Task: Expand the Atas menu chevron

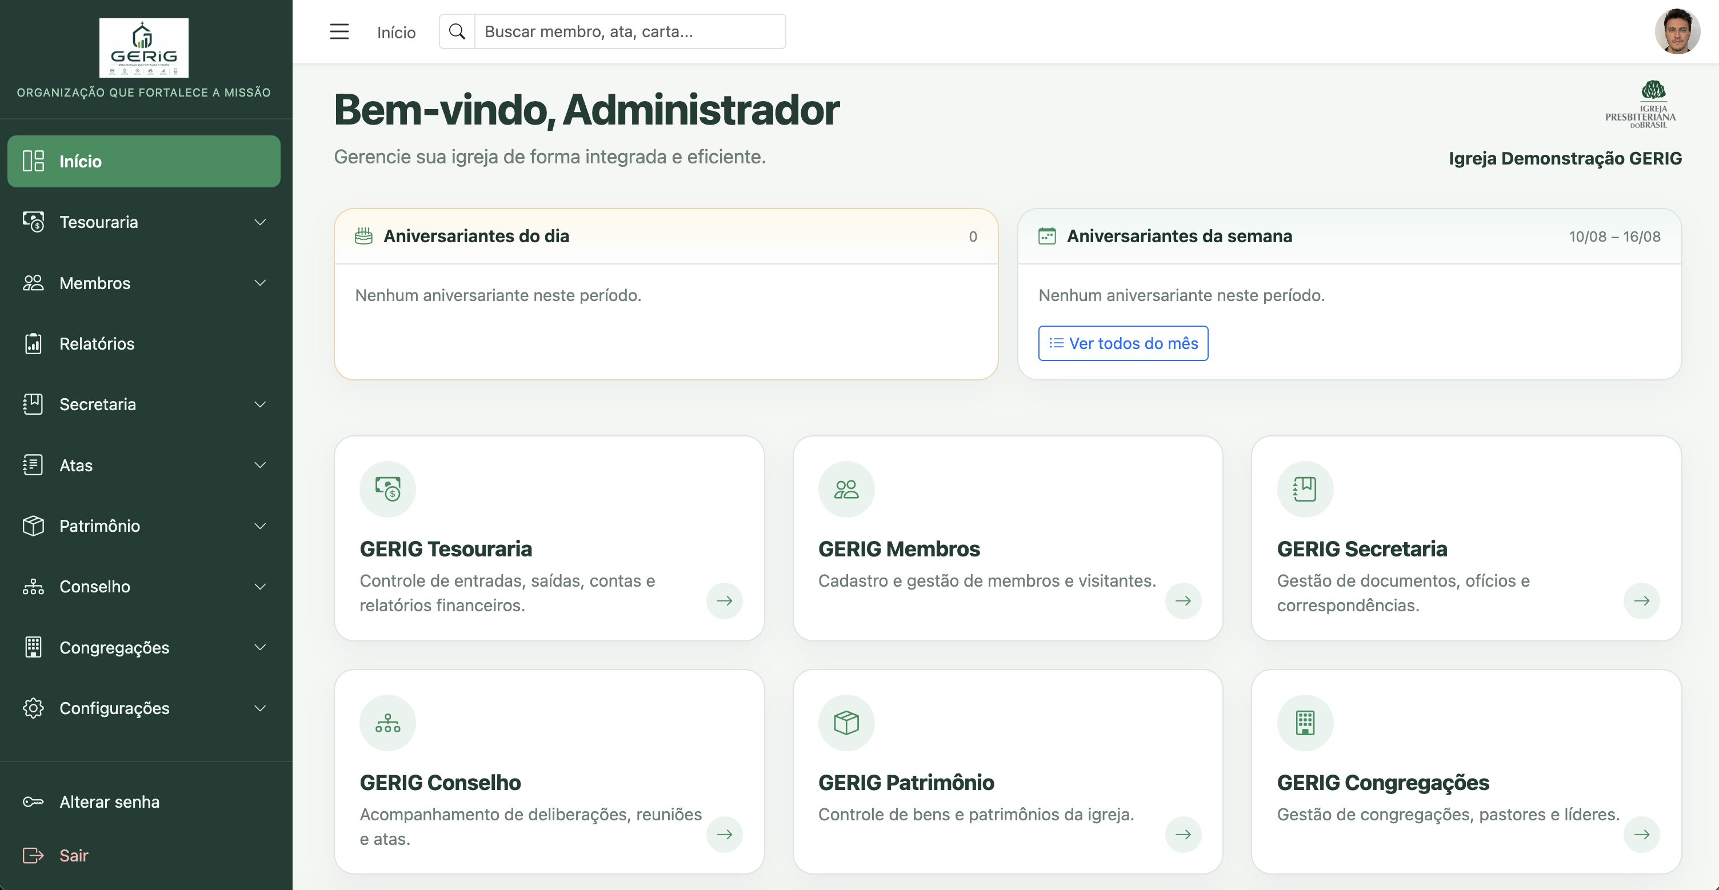Action: pos(260,465)
